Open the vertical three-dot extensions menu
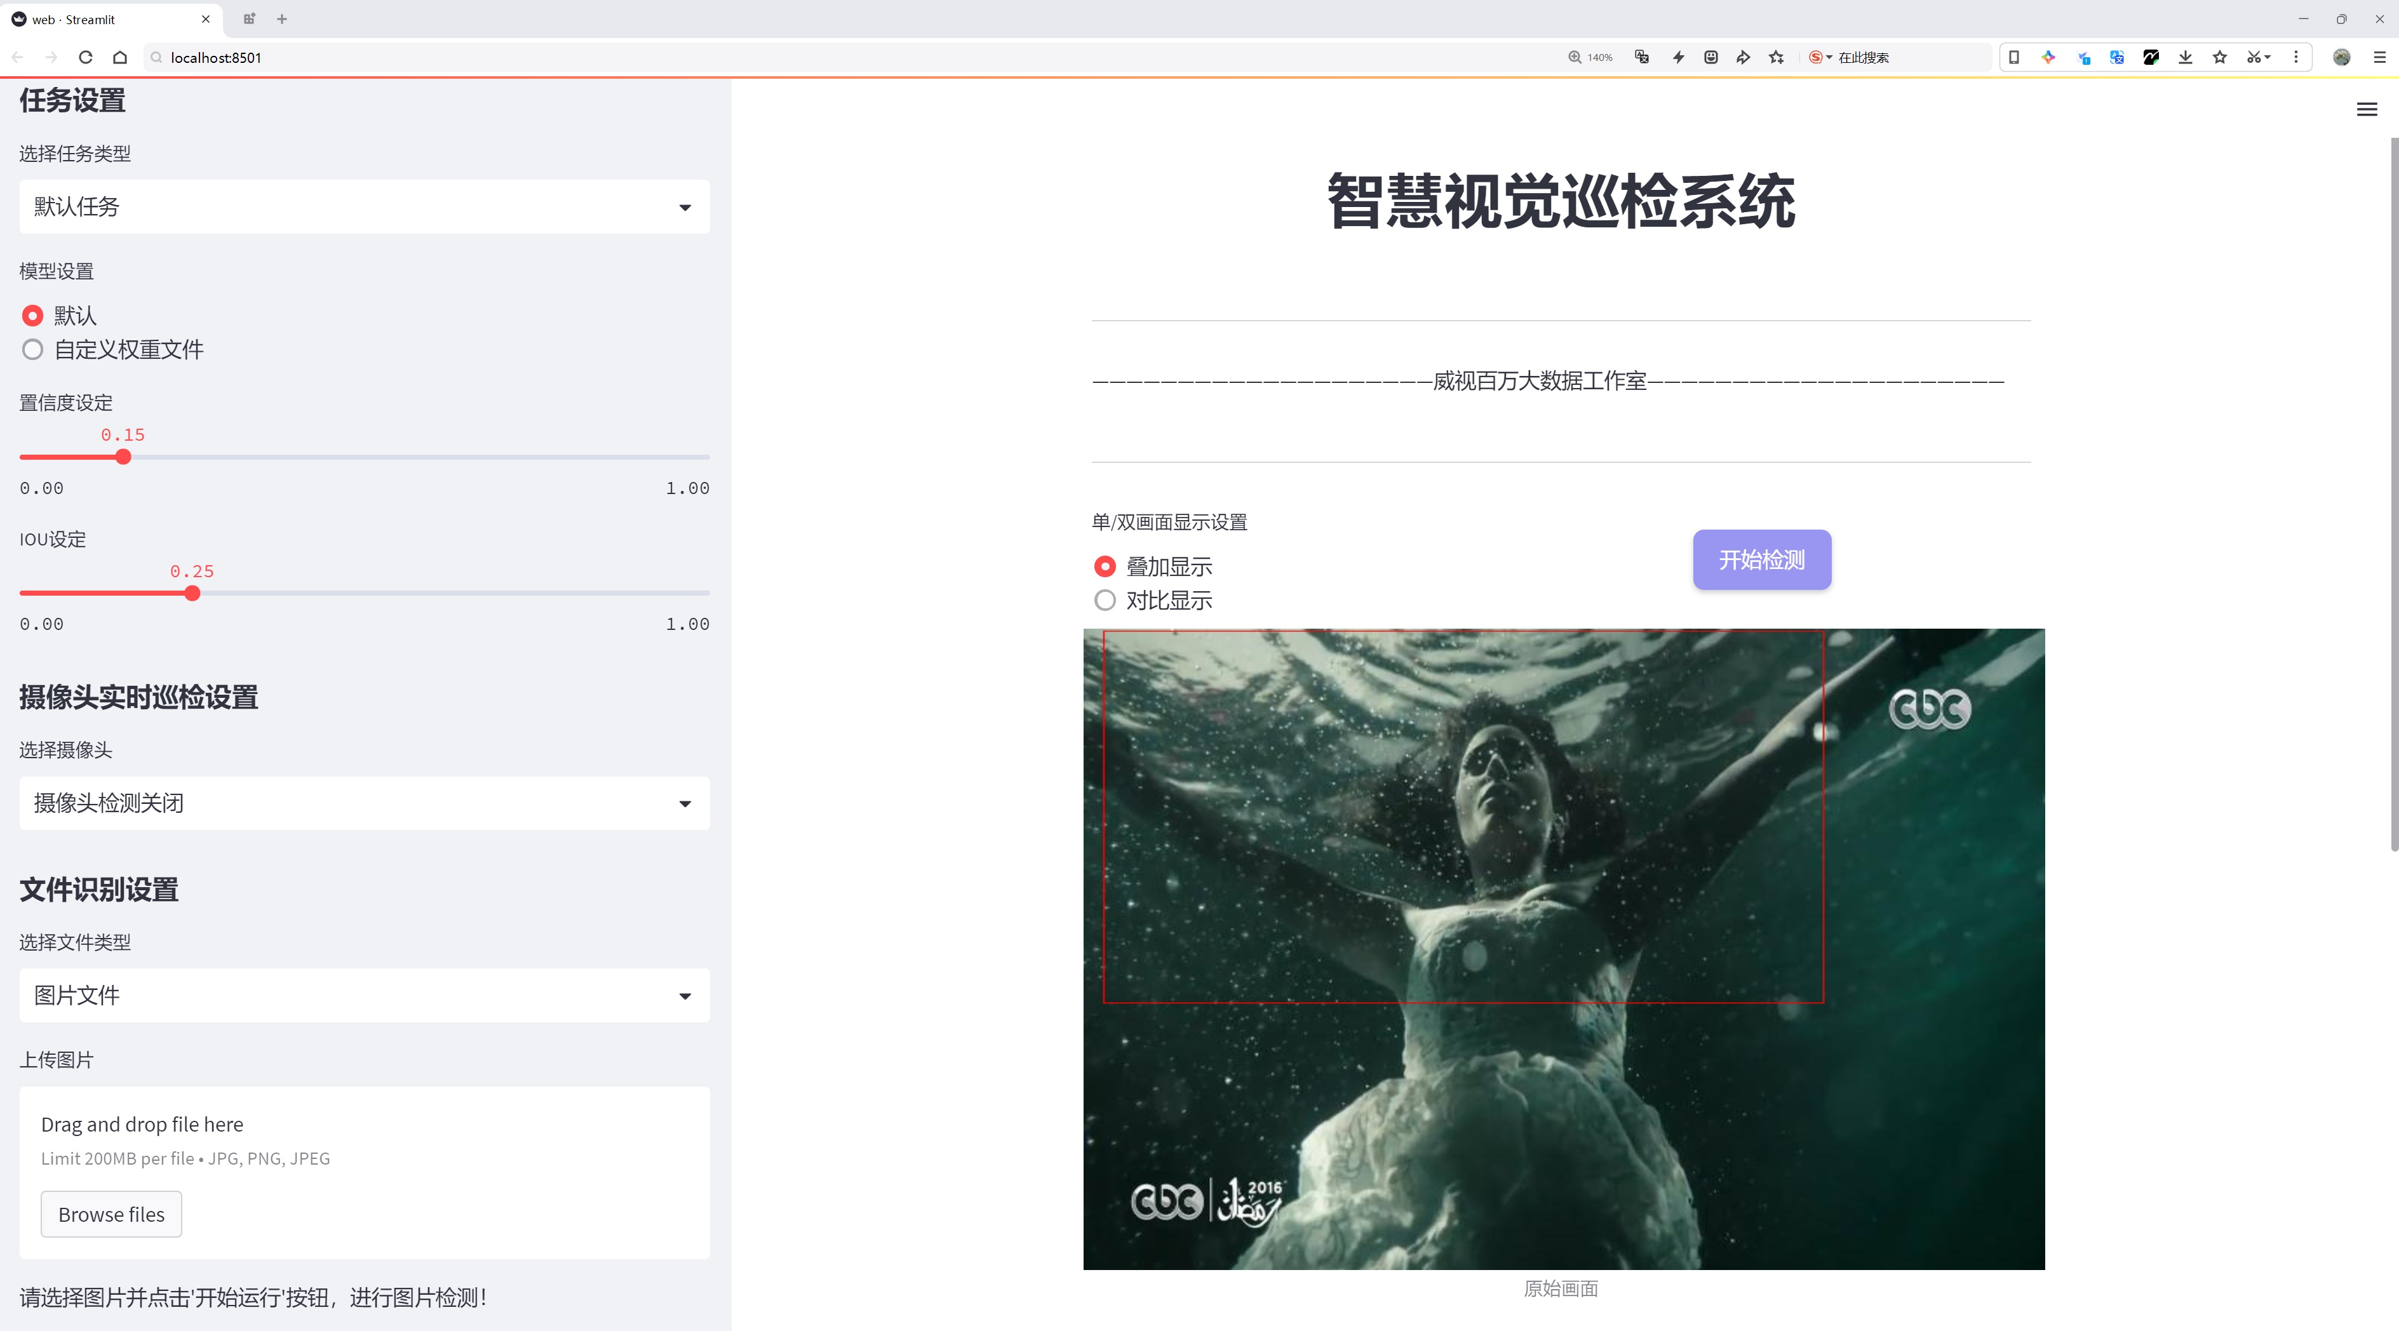 pyautogui.click(x=2295, y=58)
